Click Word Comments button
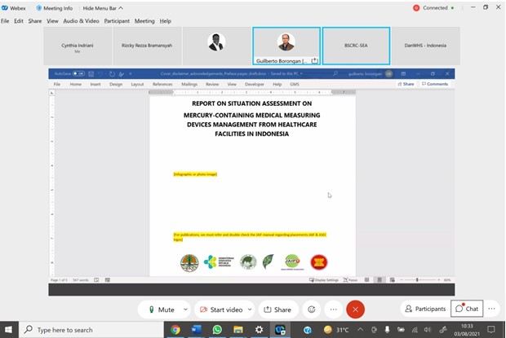The height and width of the screenshot is (338, 506). point(435,84)
